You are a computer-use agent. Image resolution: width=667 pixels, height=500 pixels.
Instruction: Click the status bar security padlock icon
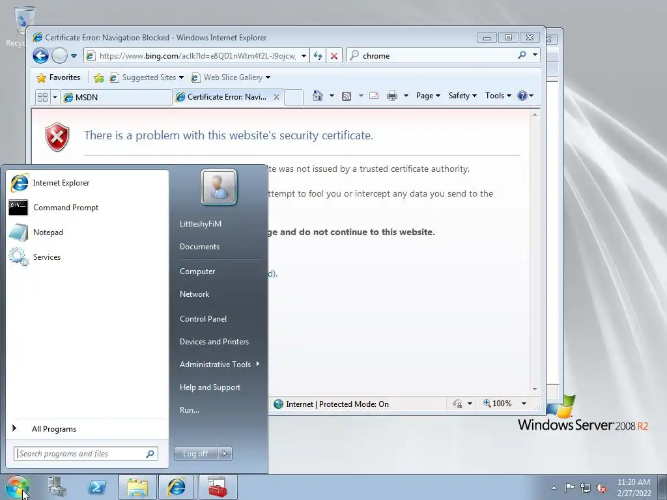pyautogui.click(x=458, y=404)
